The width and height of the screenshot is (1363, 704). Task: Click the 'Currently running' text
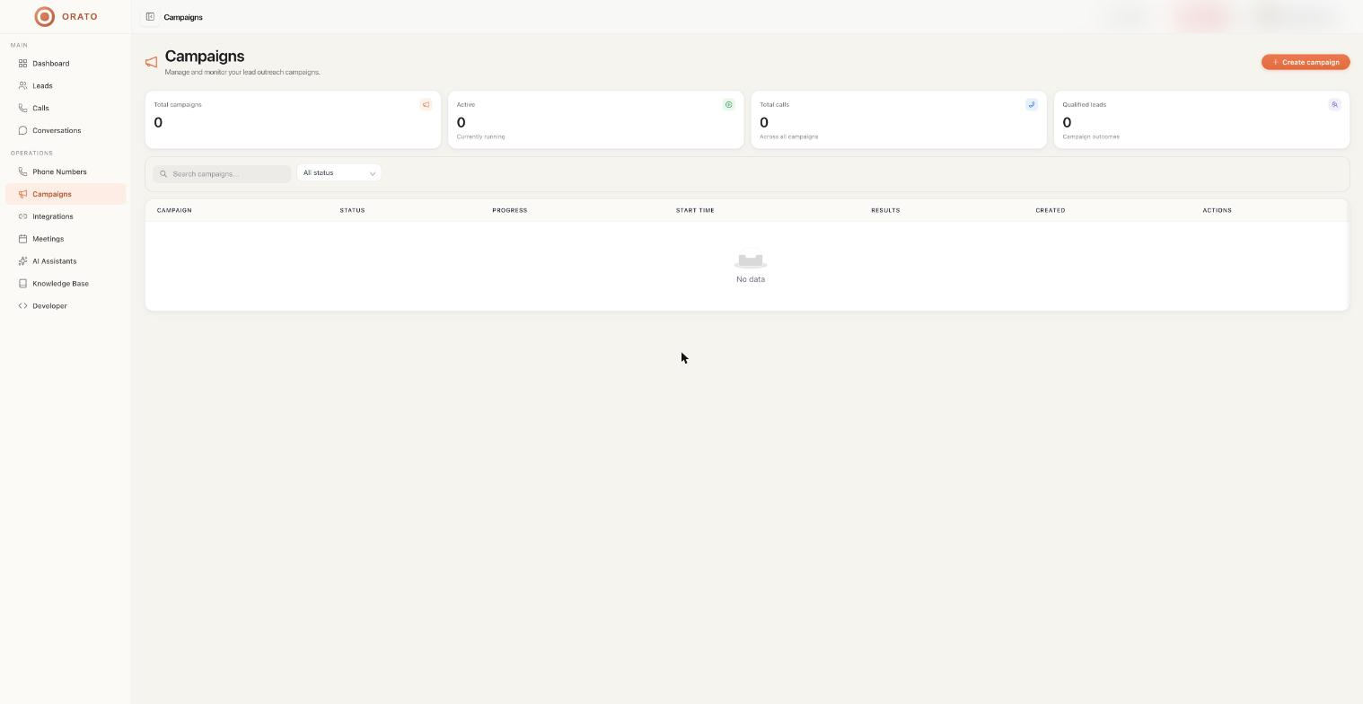[x=480, y=136]
